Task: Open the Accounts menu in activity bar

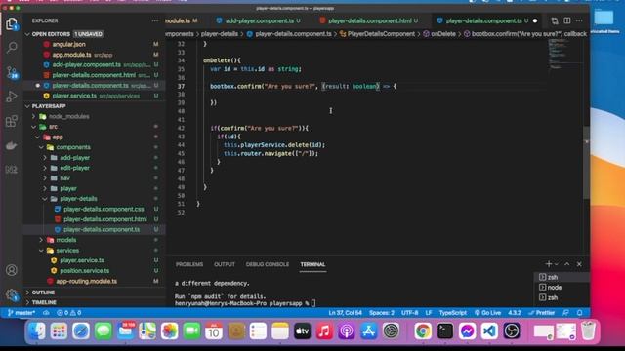Action: 12,270
